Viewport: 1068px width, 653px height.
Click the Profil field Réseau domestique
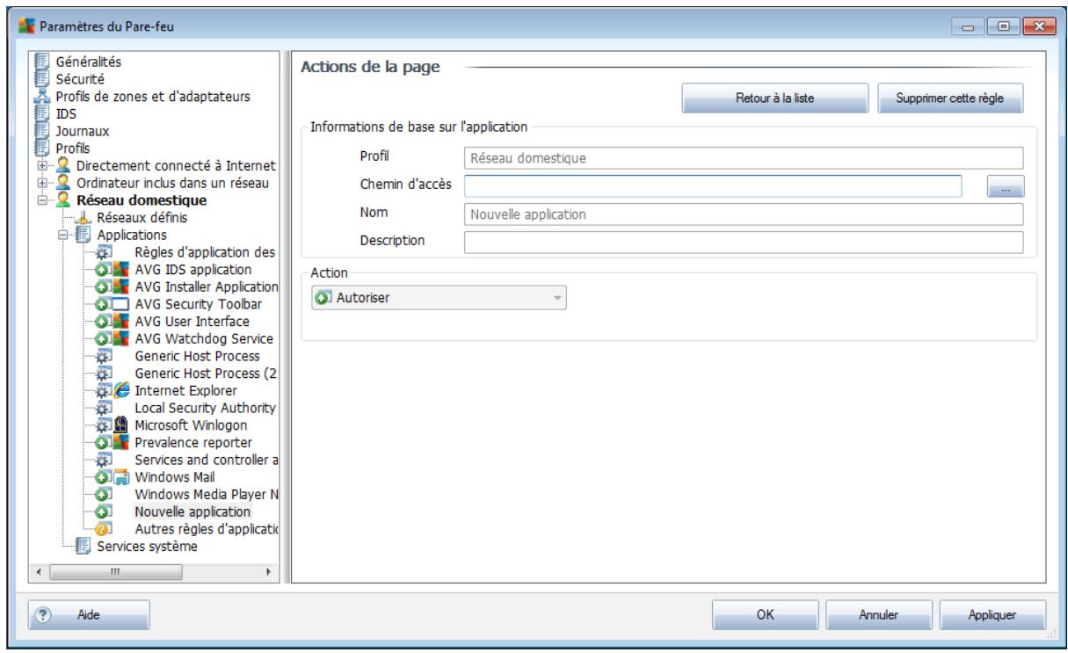744,158
